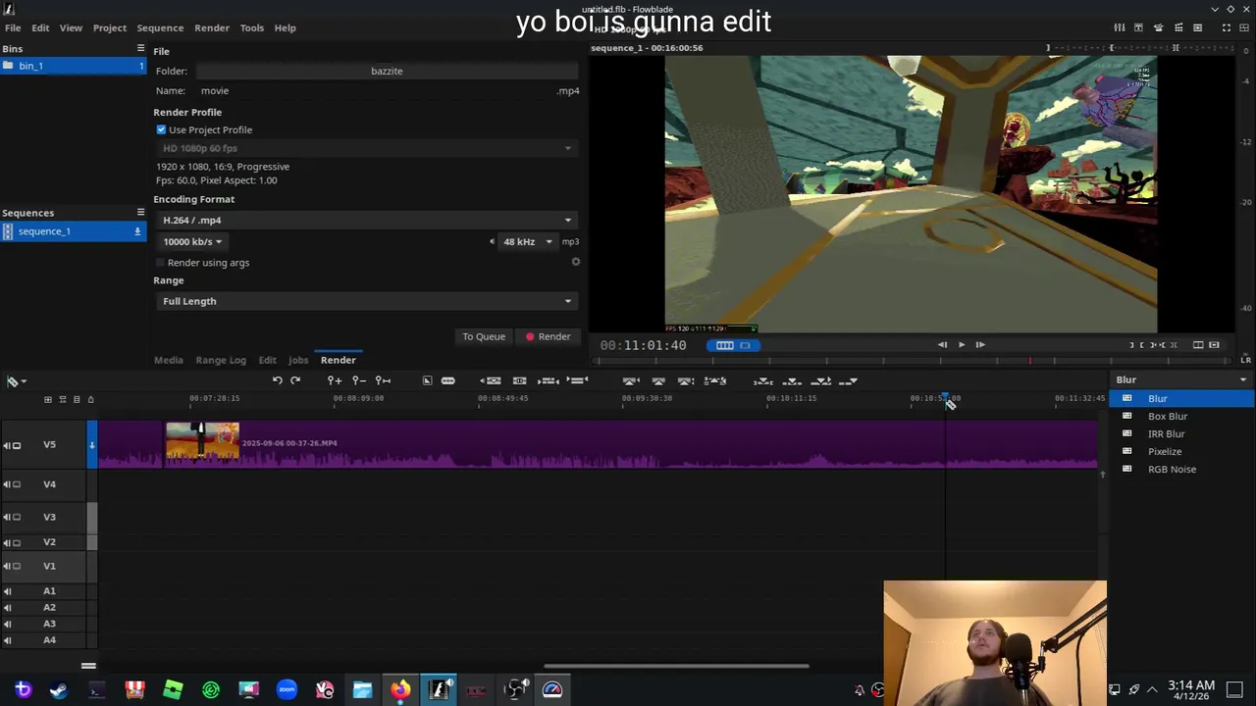
Task: Open the Full Length range dropdown
Action: (x=367, y=301)
